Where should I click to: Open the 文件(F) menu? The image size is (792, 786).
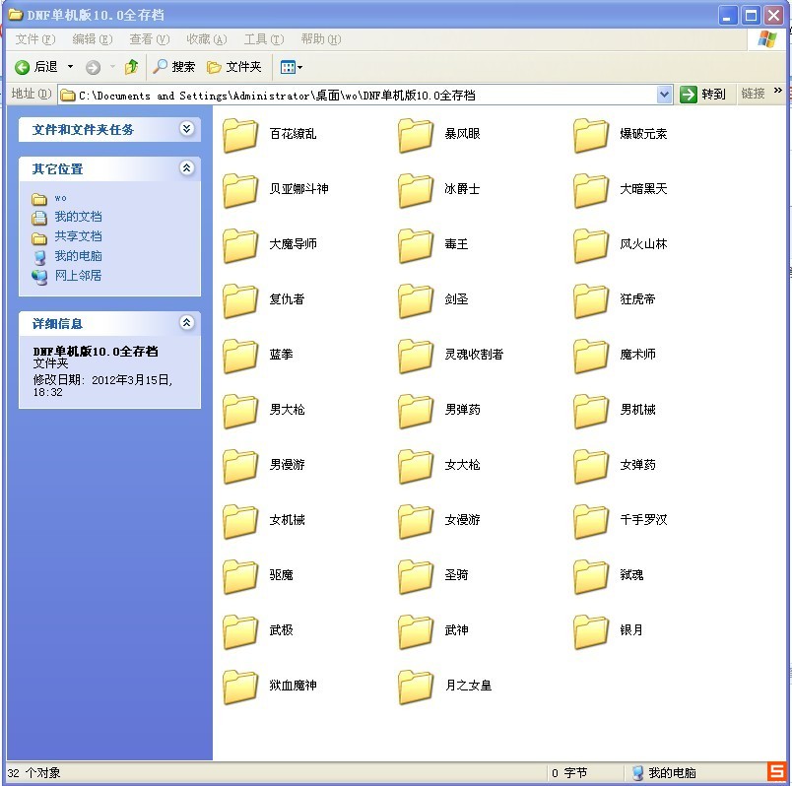tap(33, 39)
